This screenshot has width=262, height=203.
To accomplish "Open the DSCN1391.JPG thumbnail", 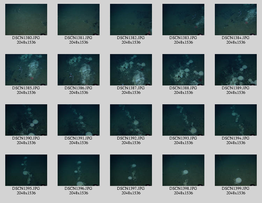I will click(79, 120).
